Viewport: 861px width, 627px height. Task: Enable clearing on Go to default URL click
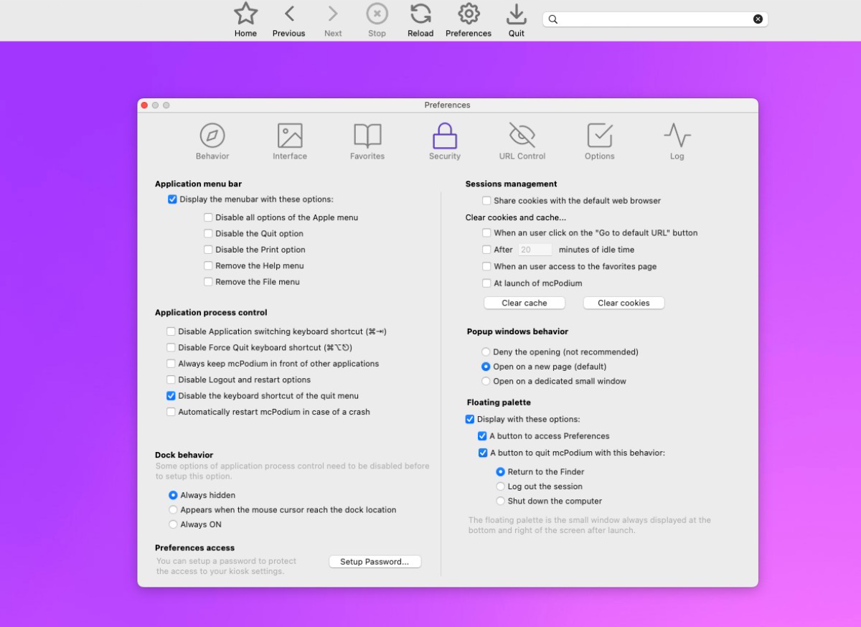coord(486,233)
